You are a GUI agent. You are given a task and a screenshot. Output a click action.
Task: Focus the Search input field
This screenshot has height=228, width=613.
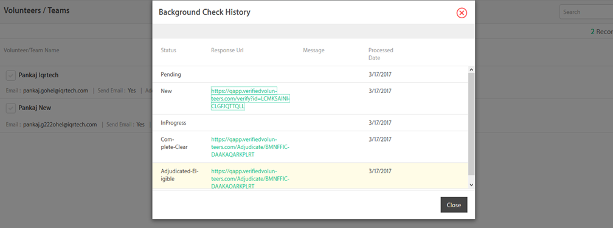[x=586, y=12]
